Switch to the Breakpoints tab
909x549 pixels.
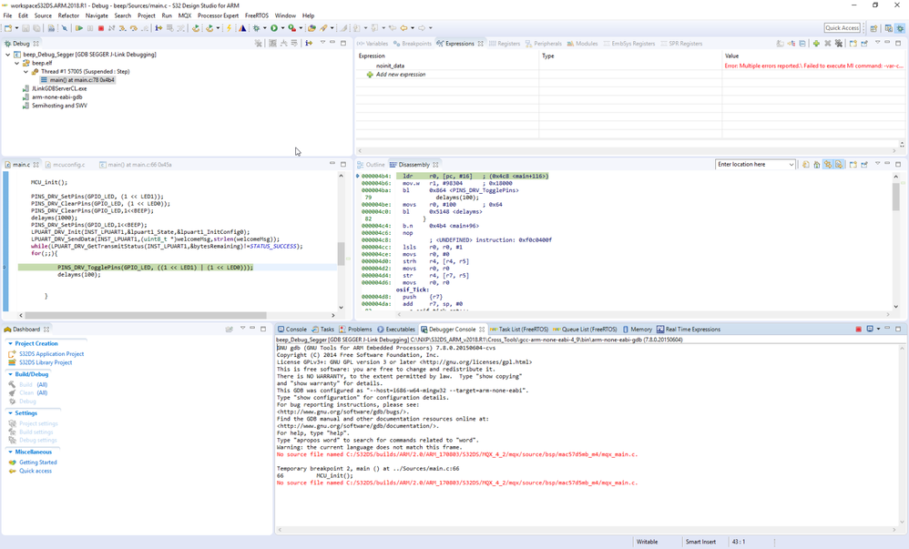(x=413, y=44)
